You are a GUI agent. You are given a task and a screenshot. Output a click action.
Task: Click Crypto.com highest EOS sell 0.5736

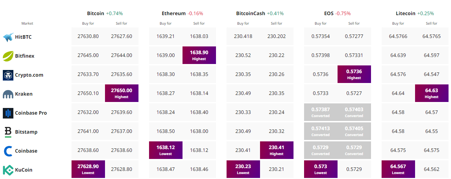[x=354, y=74]
